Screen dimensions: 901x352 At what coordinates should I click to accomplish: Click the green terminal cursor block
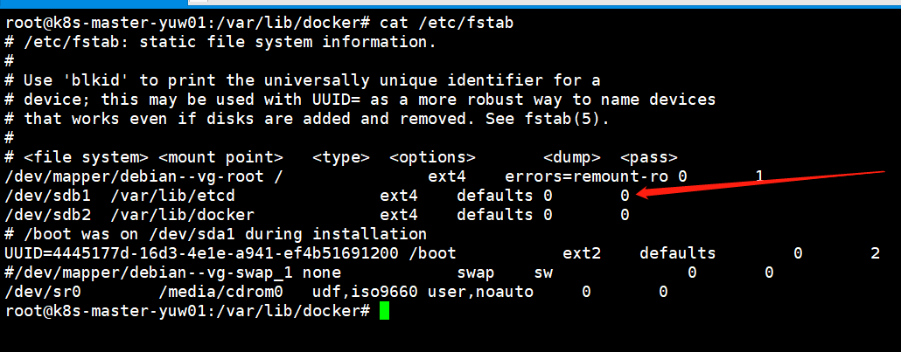point(385,310)
